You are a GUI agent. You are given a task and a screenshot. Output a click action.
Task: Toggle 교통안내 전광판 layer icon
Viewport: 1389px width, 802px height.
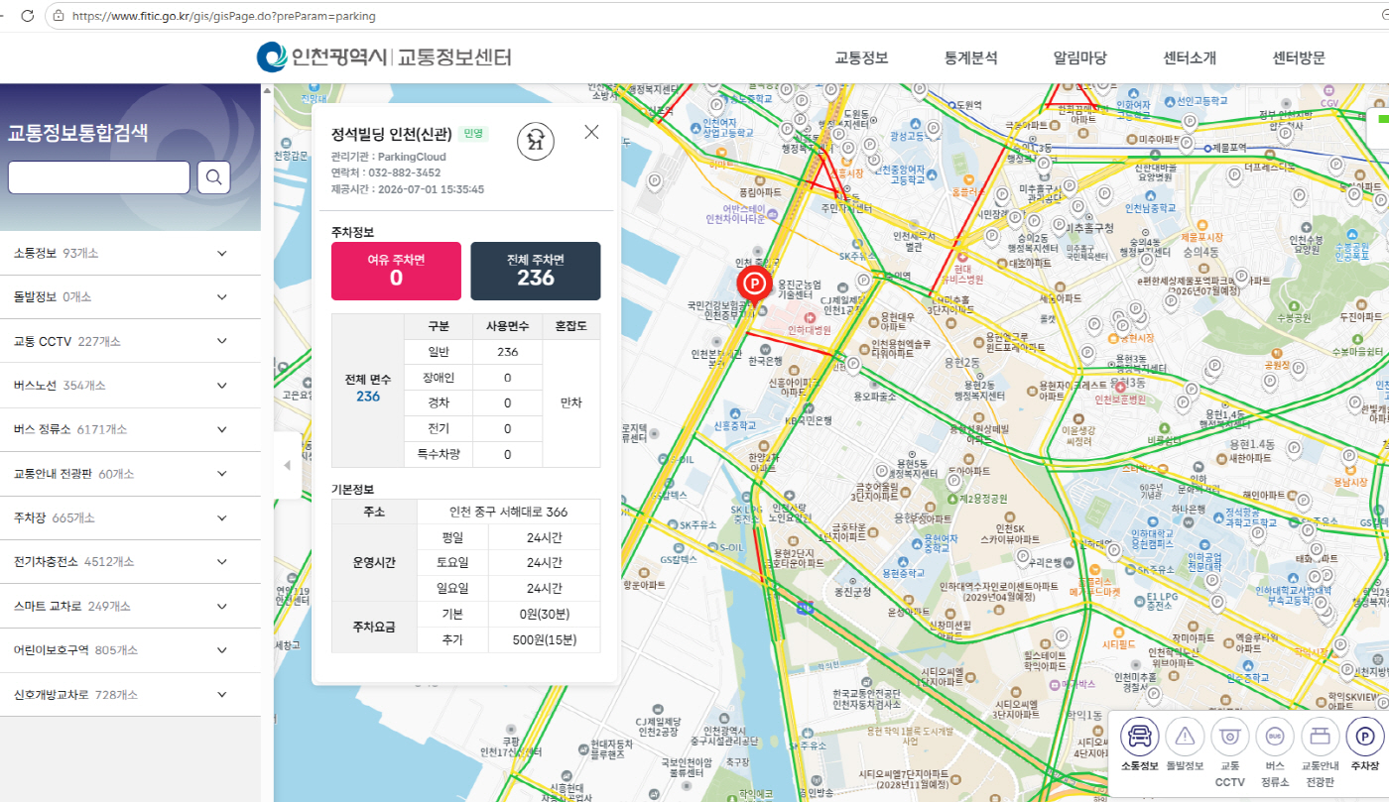tap(1321, 737)
